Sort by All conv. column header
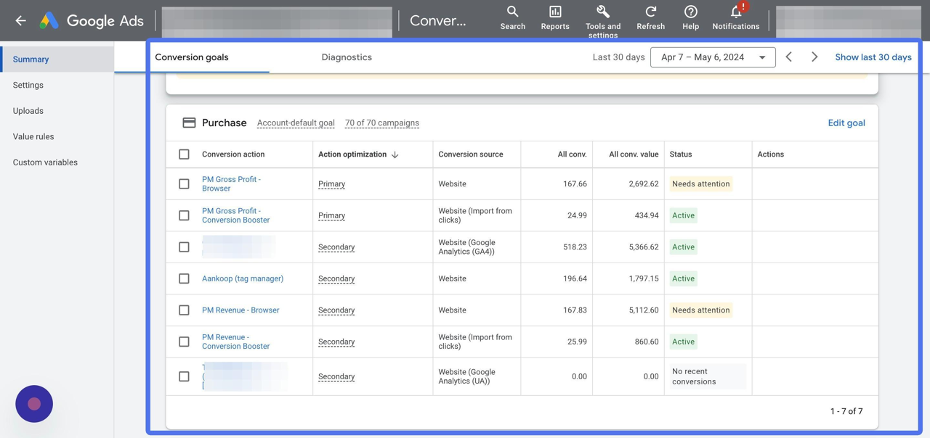This screenshot has height=438, width=930. coord(573,154)
